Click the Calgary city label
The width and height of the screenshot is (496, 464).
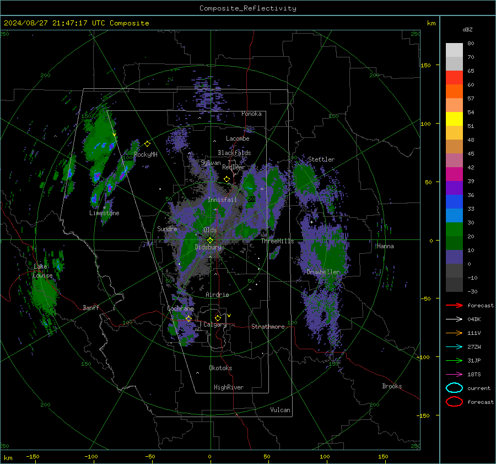coord(215,324)
